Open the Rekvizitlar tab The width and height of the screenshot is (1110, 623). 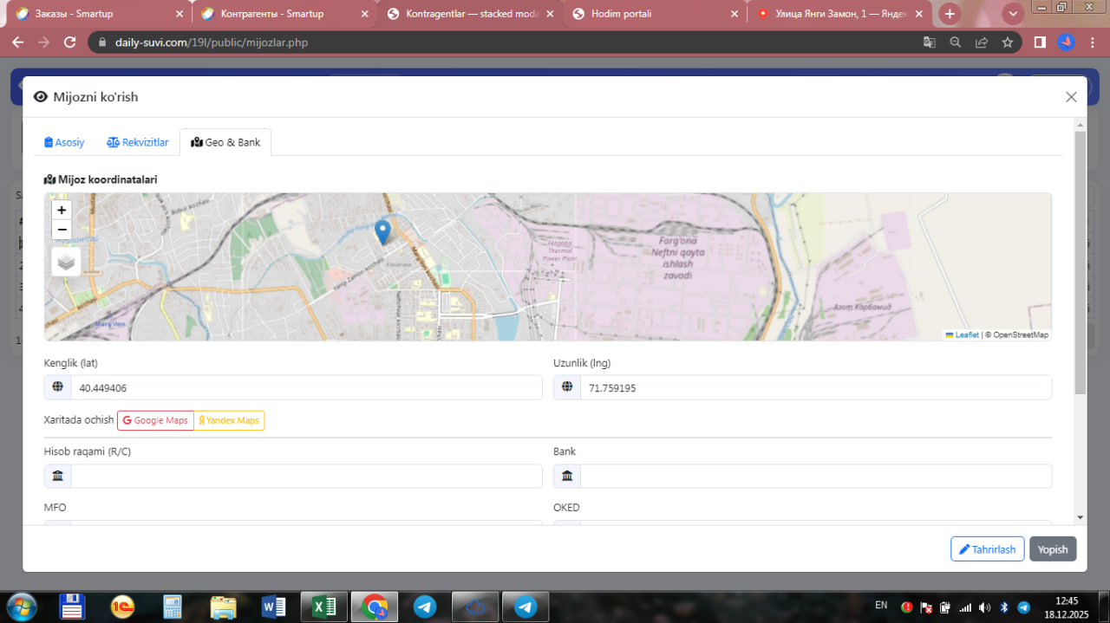(x=137, y=142)
